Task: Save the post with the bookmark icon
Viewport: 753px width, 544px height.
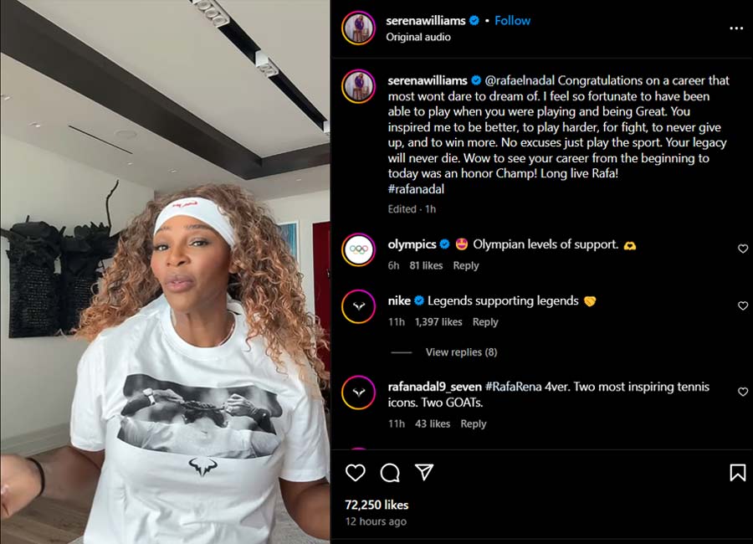Action: 737,473
